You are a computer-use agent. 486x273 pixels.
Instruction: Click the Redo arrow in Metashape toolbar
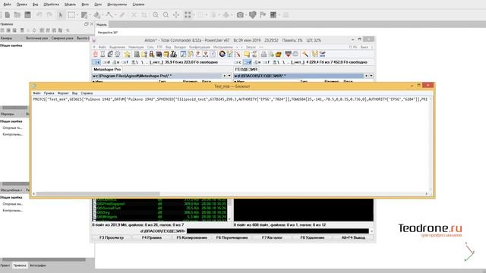(49, 15)
